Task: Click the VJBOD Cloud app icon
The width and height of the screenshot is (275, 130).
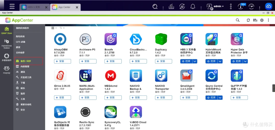Action: point(136,112)
